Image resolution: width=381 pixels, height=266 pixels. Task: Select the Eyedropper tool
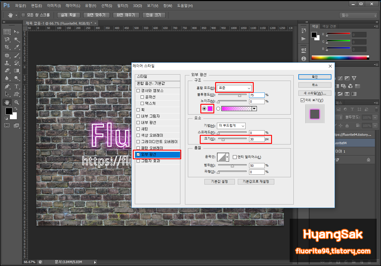pos(17,47)
